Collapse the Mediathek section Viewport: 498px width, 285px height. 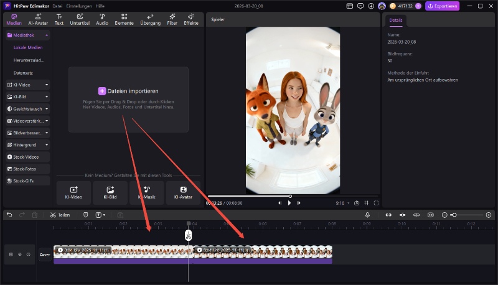[x=47, y=35]
